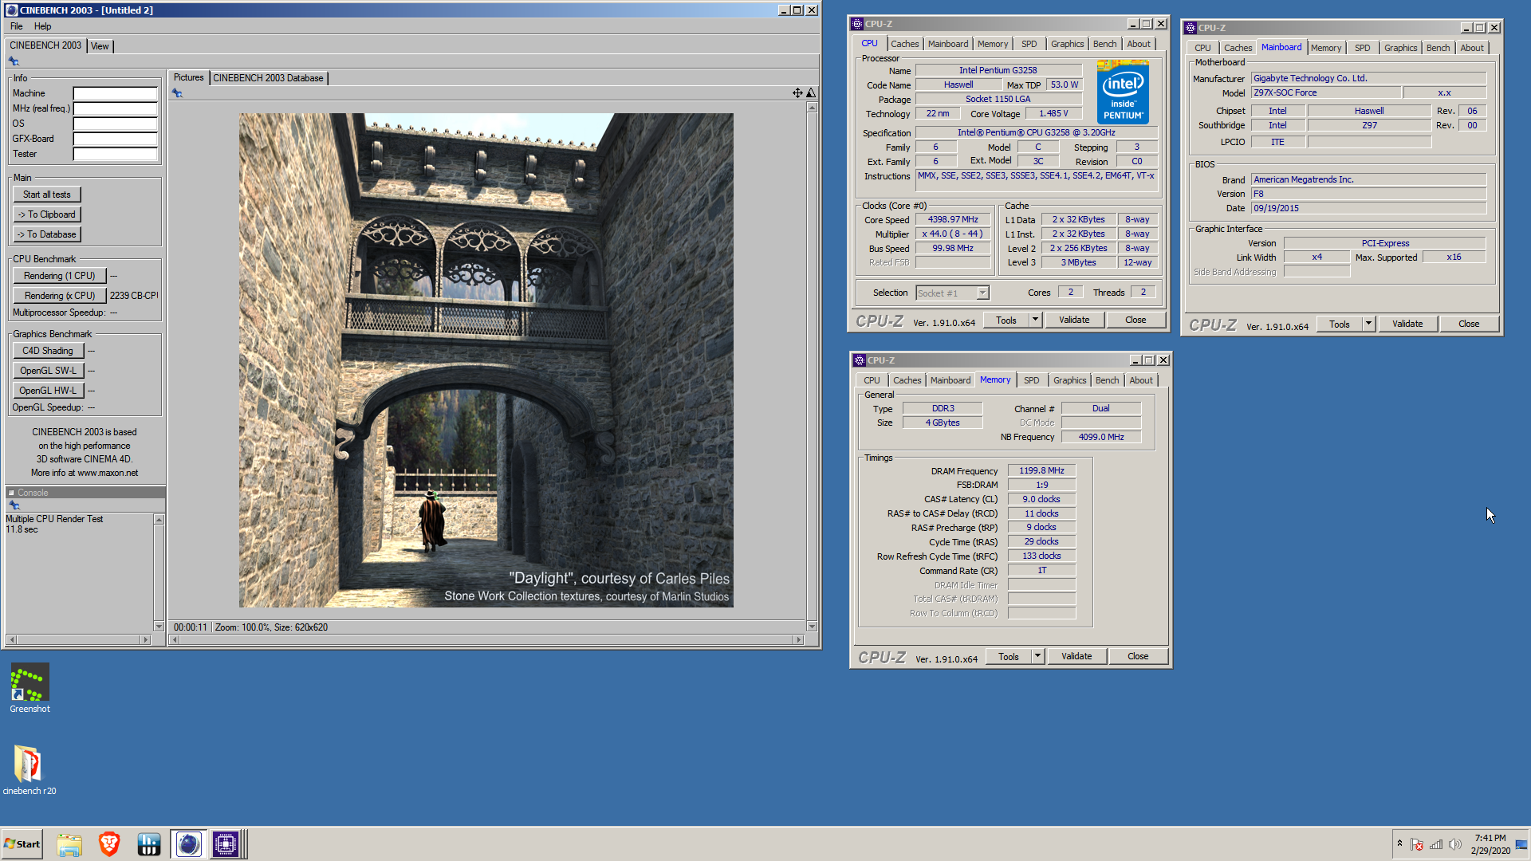Image resolution: width=1531 pixels, height=861 pixels.
Task: Run the C4D Shading benchmark
Action: (x=48, y=351)
